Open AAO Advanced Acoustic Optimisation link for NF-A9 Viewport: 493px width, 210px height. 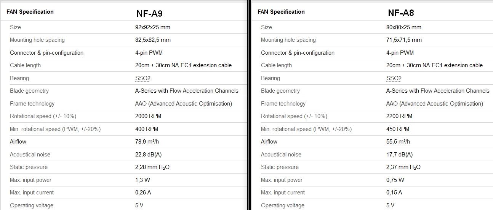pos(183,104)
